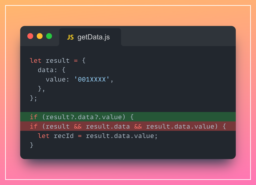Click the let keyword on the first line
Viewport: 256px width, 185px height.
(x=36, y=61)
